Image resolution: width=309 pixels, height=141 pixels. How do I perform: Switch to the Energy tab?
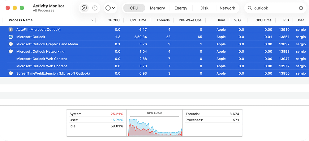(x=181, y=8)
